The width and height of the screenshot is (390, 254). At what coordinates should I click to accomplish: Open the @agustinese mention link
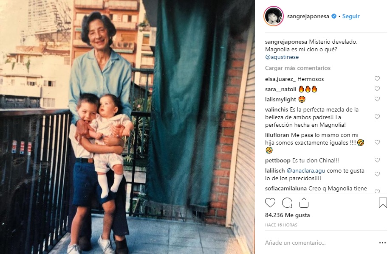[282, 57]
